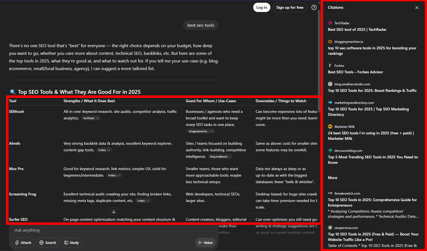Click the seopersona.com favicon

coord(330,228)
